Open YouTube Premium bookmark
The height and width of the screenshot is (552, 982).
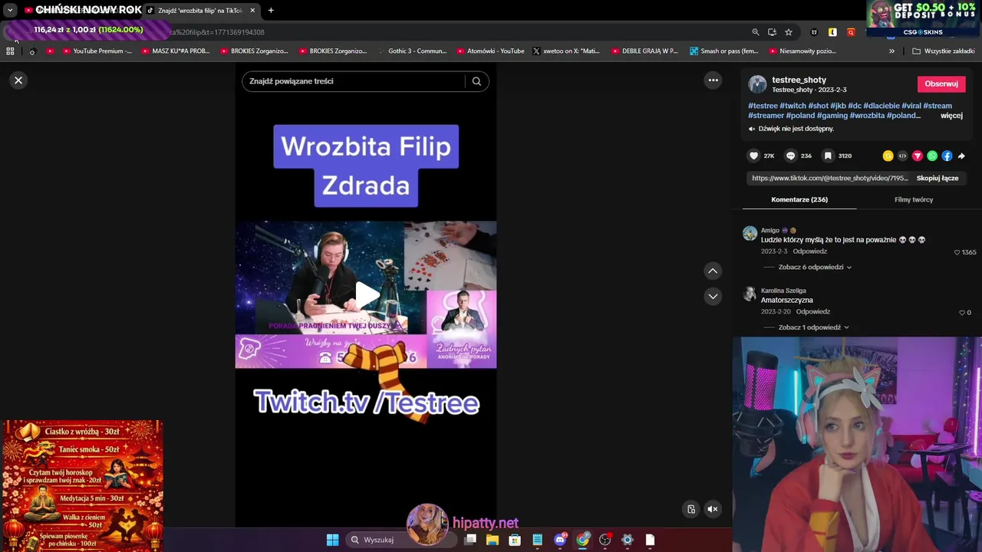97,51
